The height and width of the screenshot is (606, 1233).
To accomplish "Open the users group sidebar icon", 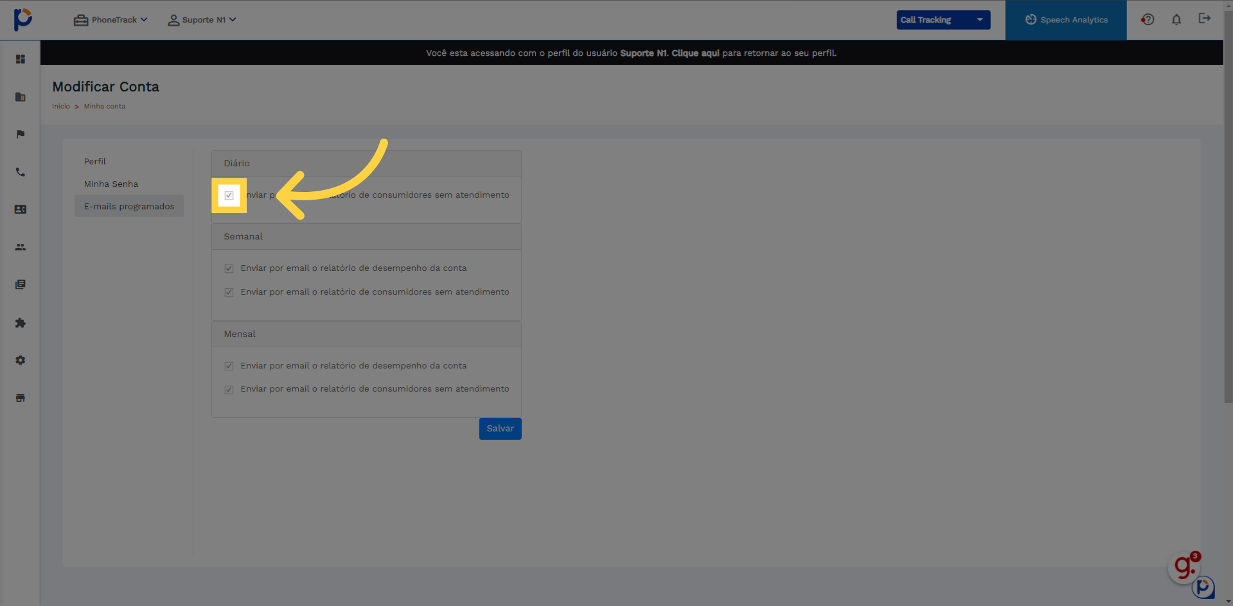I will pos(21,247).
